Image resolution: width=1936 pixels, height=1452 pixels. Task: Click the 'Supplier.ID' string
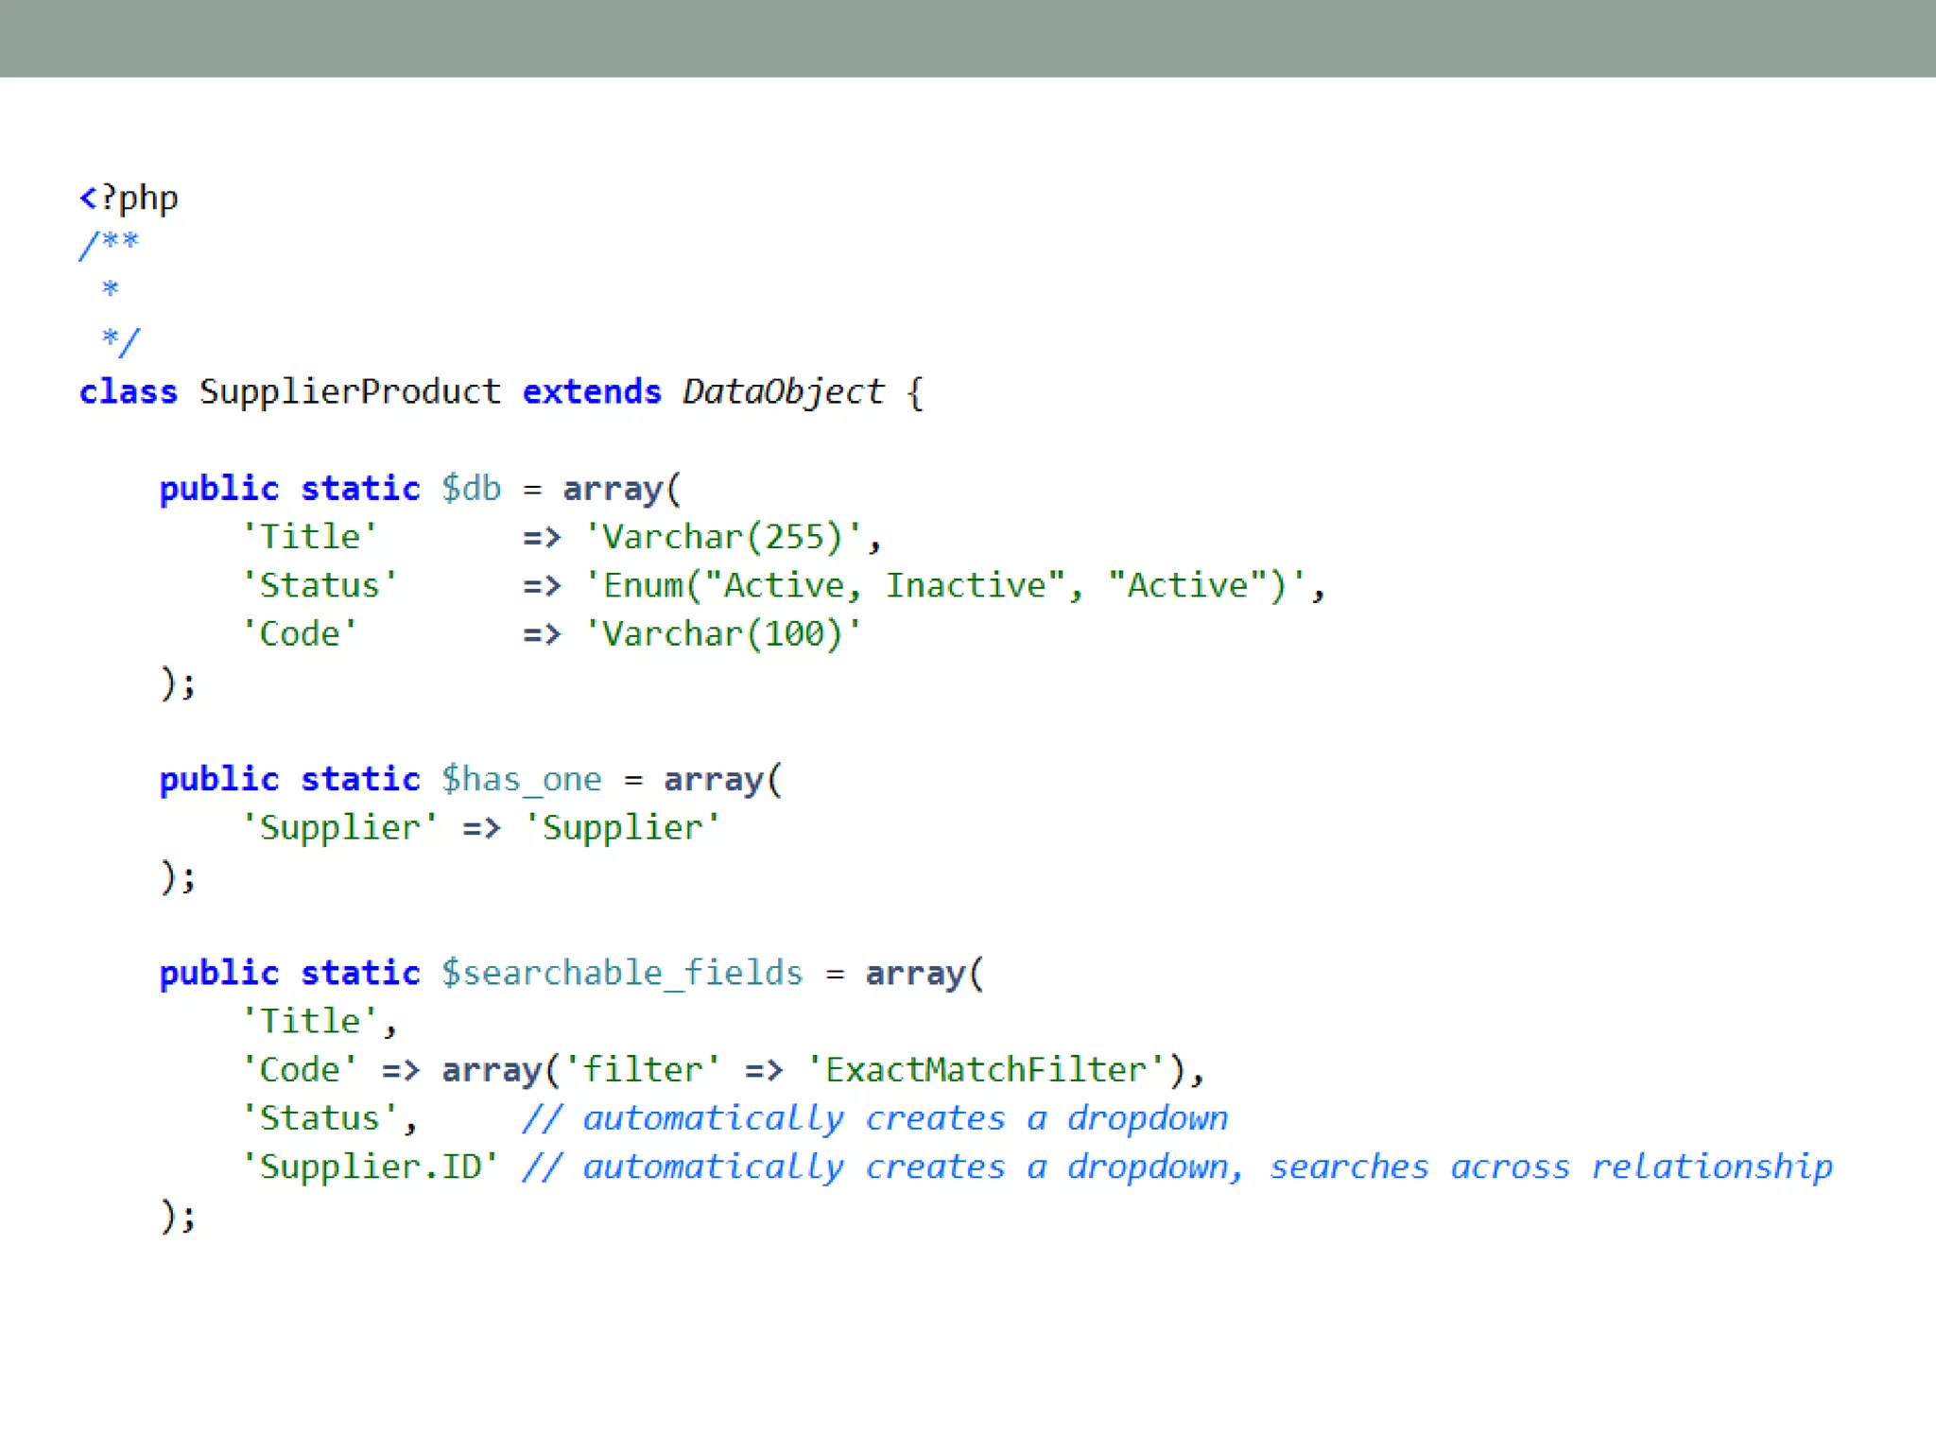(x=370, y=1167)
